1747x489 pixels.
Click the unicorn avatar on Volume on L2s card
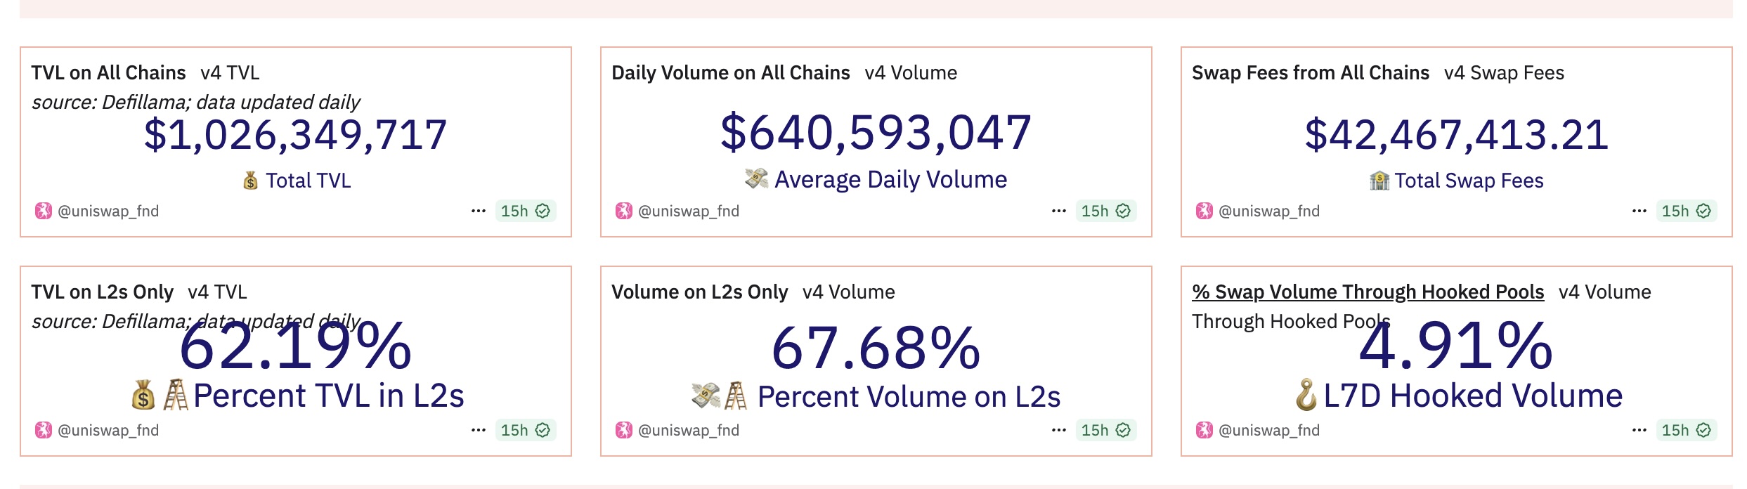[x=624, y=430]
